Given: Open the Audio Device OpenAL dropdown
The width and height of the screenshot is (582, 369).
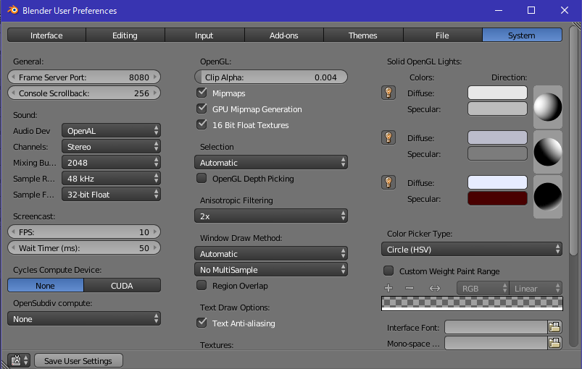Looking at the screenshot, I should pyautogui.click(x=111, y=131).
